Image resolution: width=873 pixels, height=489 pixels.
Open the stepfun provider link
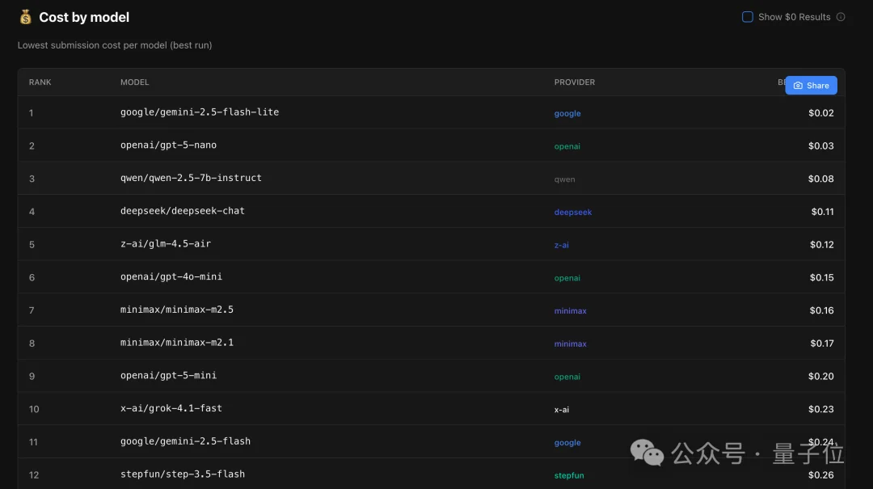tap(568, 475)
